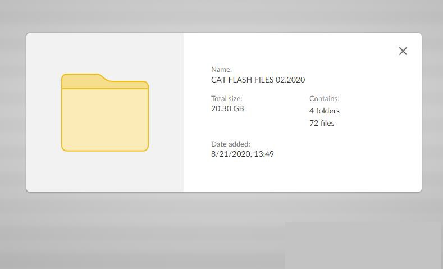
Task: Click the Name: label
Action: click(221, 69)
